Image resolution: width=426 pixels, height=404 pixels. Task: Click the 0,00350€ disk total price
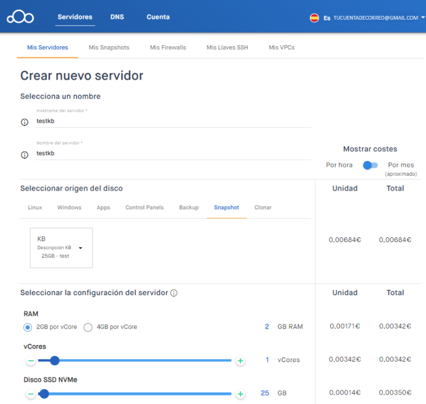pyautogui.click(x=395, y=393)
